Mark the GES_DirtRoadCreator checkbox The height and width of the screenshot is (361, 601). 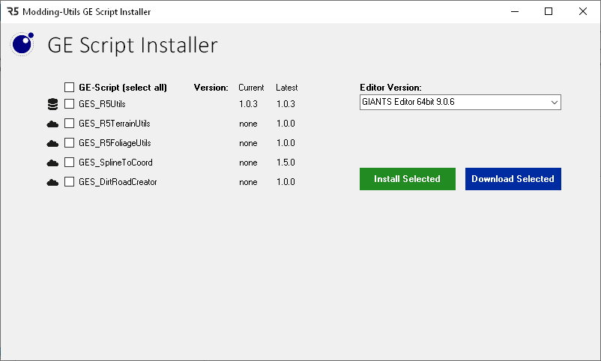pos(70,182)
